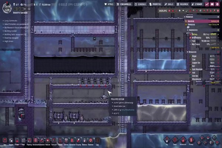Open the Furniture build category
The width and height of the screenshot is (222, 148).
tap(54, 141)
